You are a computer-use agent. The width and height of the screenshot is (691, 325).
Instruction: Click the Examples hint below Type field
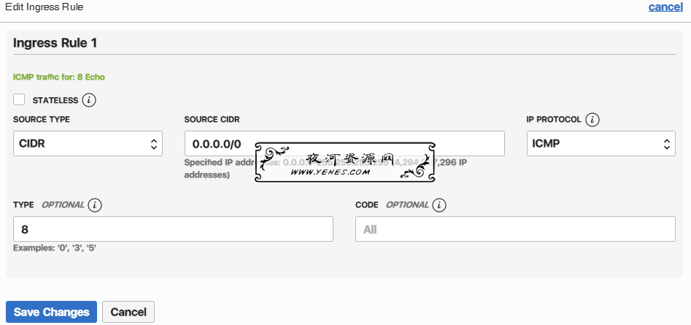coord(55,248)
